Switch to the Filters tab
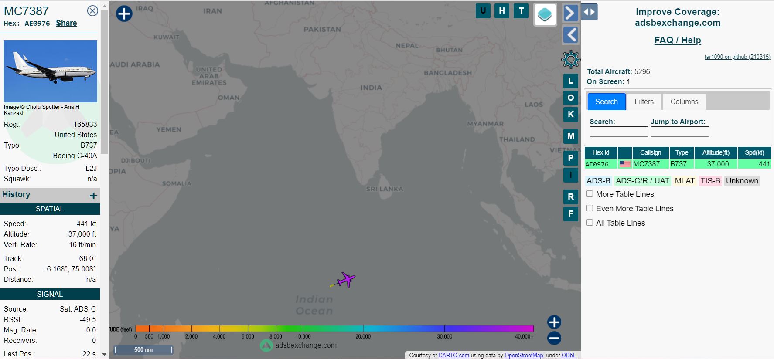 pos(644,102)
